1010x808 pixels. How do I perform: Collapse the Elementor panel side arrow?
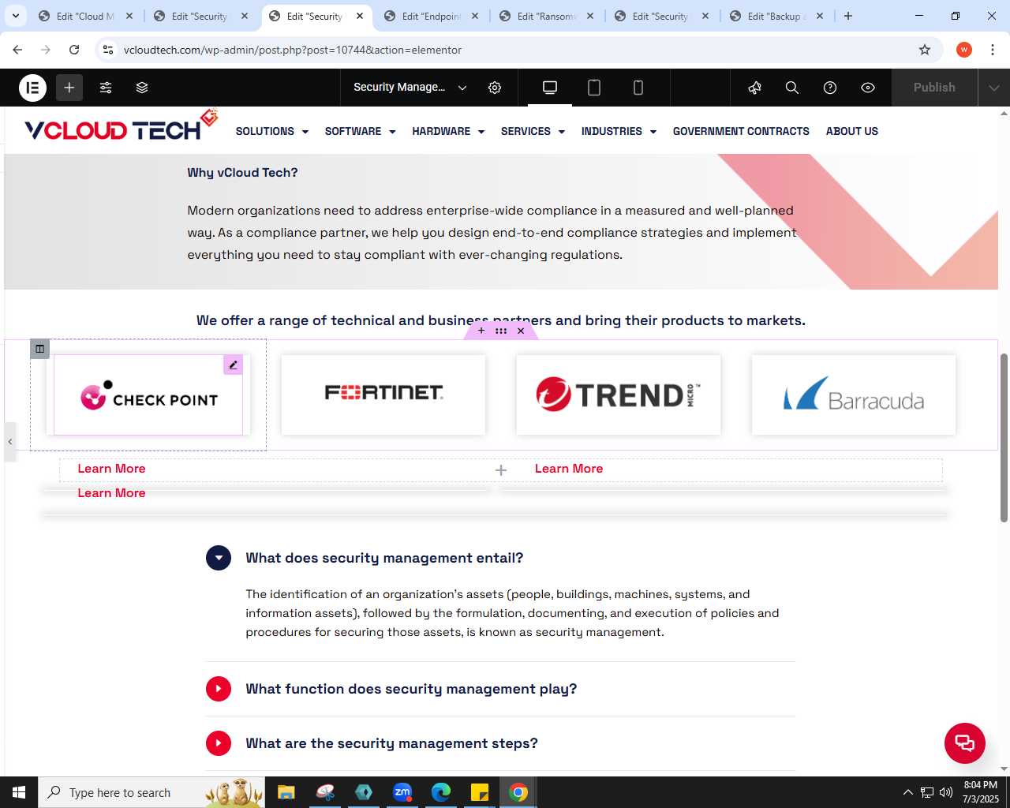tap(9, 442)
